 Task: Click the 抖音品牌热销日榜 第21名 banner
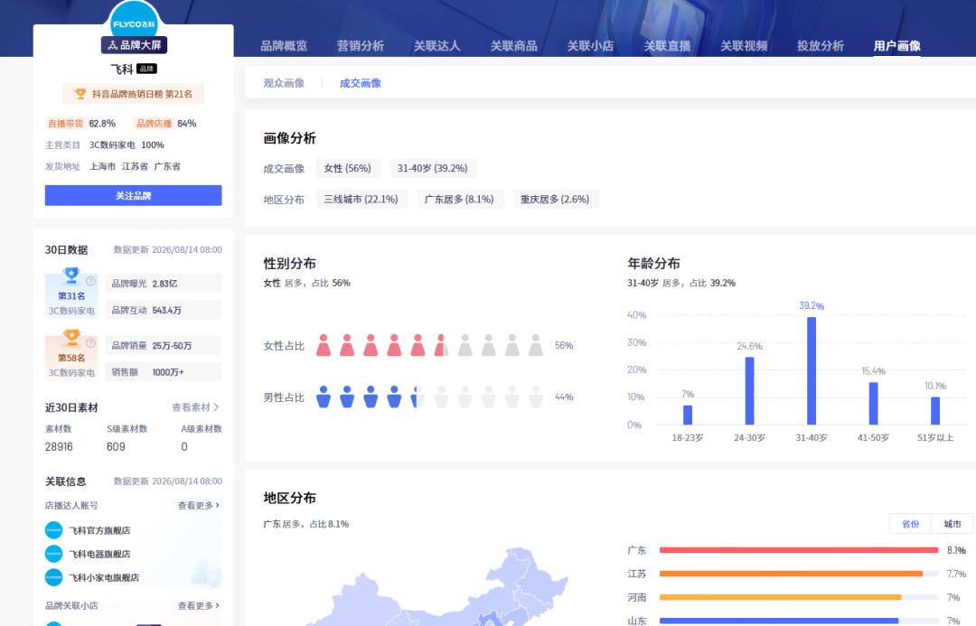(x=133, y=94)
